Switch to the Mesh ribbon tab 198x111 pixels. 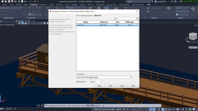[26, 5]
